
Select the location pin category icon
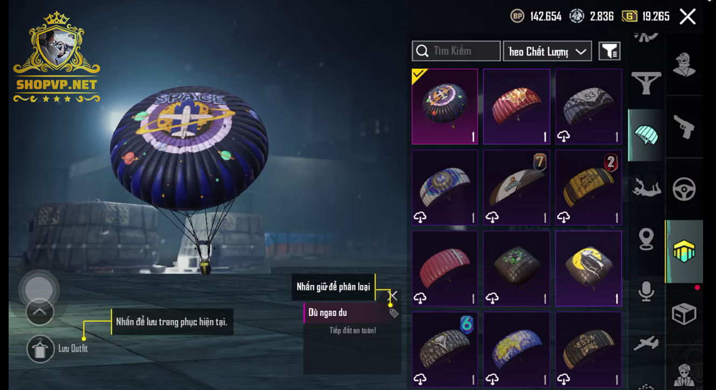pyautogui.click(x=646, y=239)
